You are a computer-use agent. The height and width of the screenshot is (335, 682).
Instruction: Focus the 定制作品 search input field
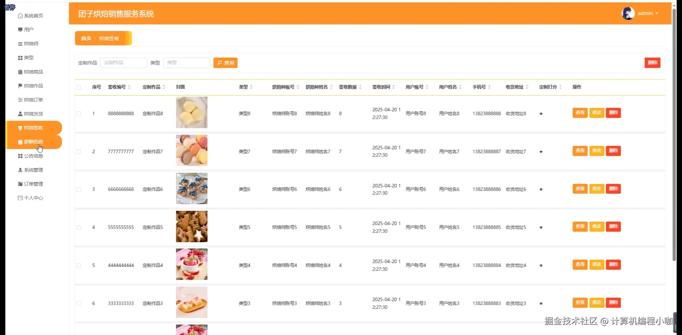point(124,63)
